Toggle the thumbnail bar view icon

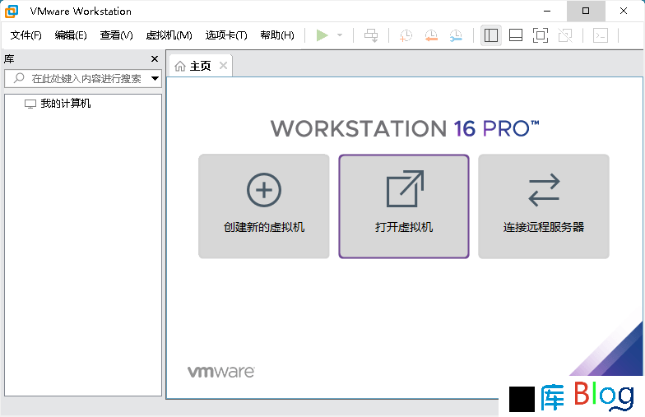click(516, 35)
